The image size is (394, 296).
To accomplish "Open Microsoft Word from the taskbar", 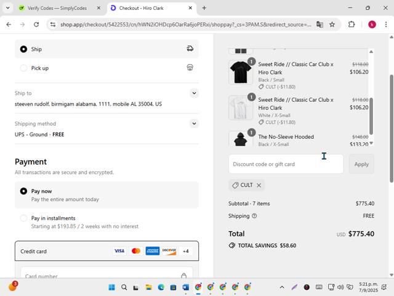I will pos(186,287).
